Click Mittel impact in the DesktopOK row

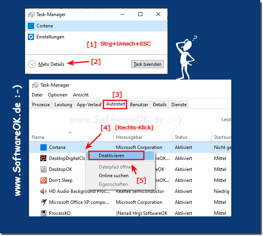click(220, 169)
